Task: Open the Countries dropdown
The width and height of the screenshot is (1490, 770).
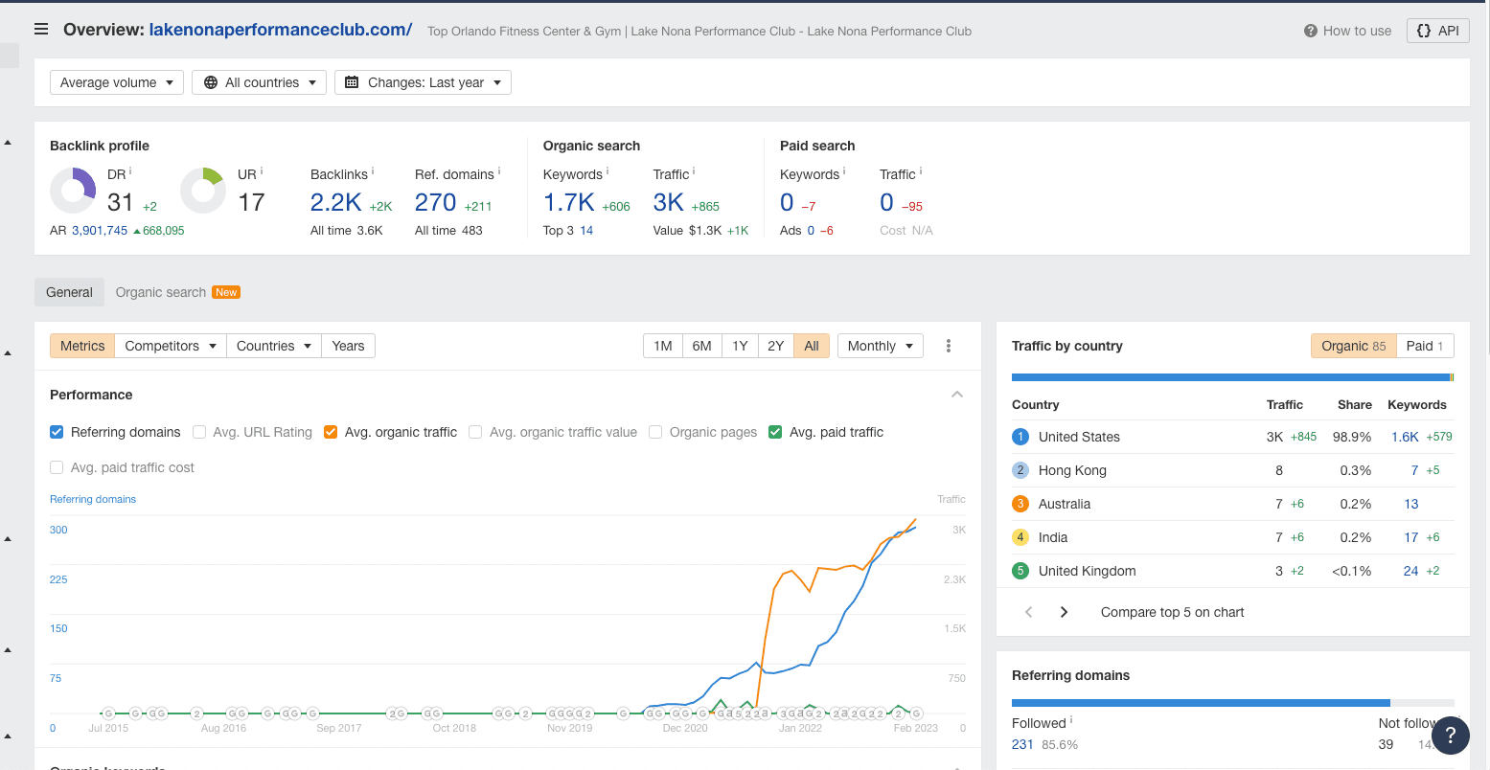Action: [273, 346]
